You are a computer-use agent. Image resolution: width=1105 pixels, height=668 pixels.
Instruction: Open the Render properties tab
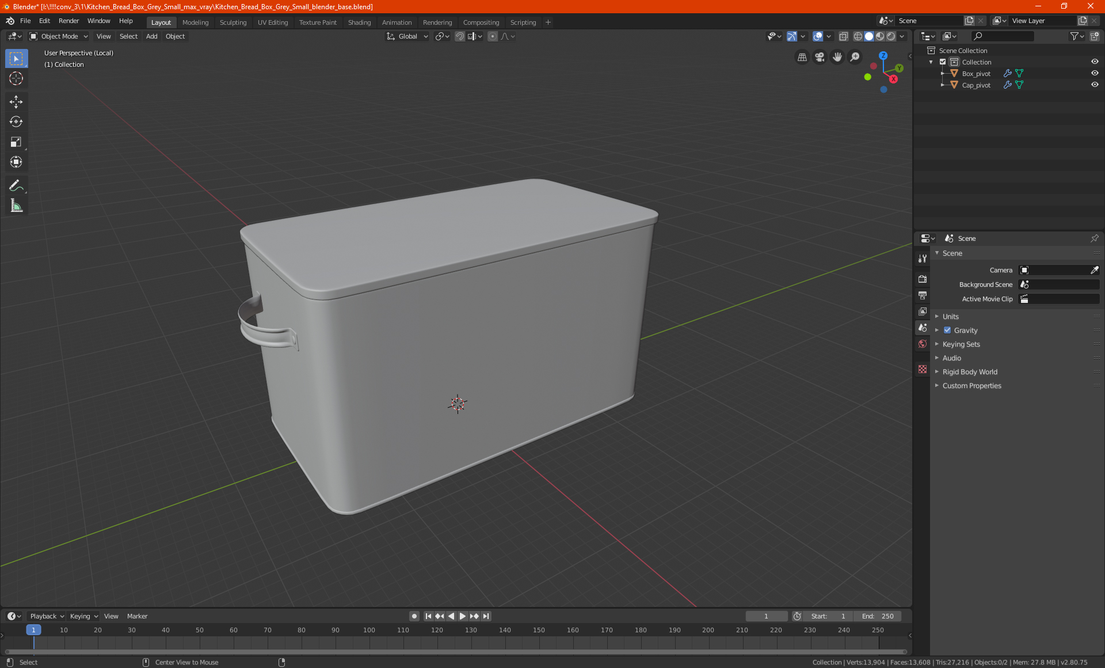click(x=923, y=279)
